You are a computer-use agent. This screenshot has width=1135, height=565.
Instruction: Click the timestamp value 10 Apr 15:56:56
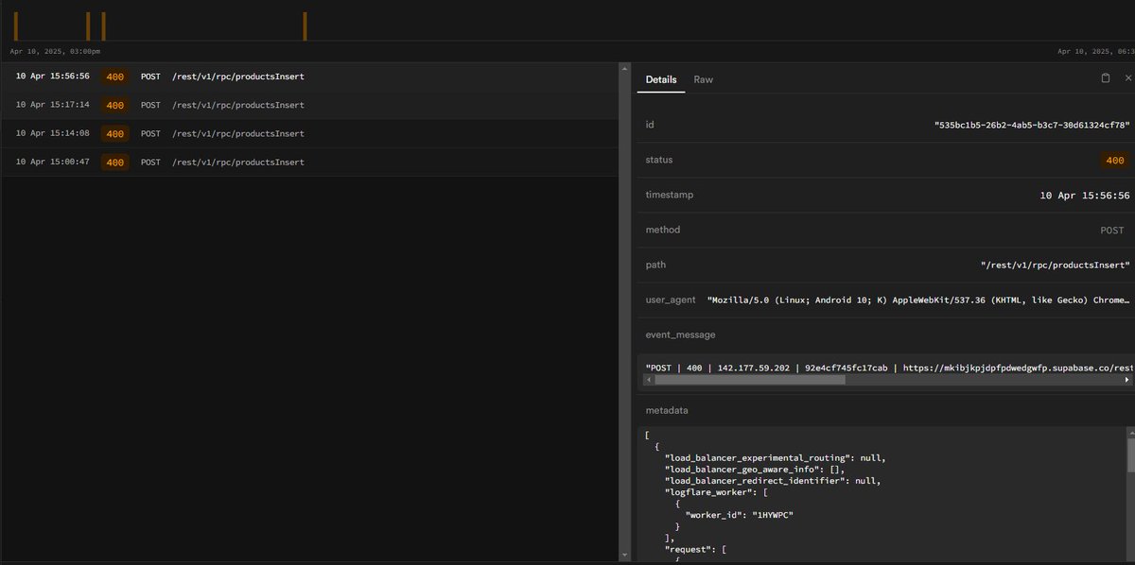point(1085,196)
